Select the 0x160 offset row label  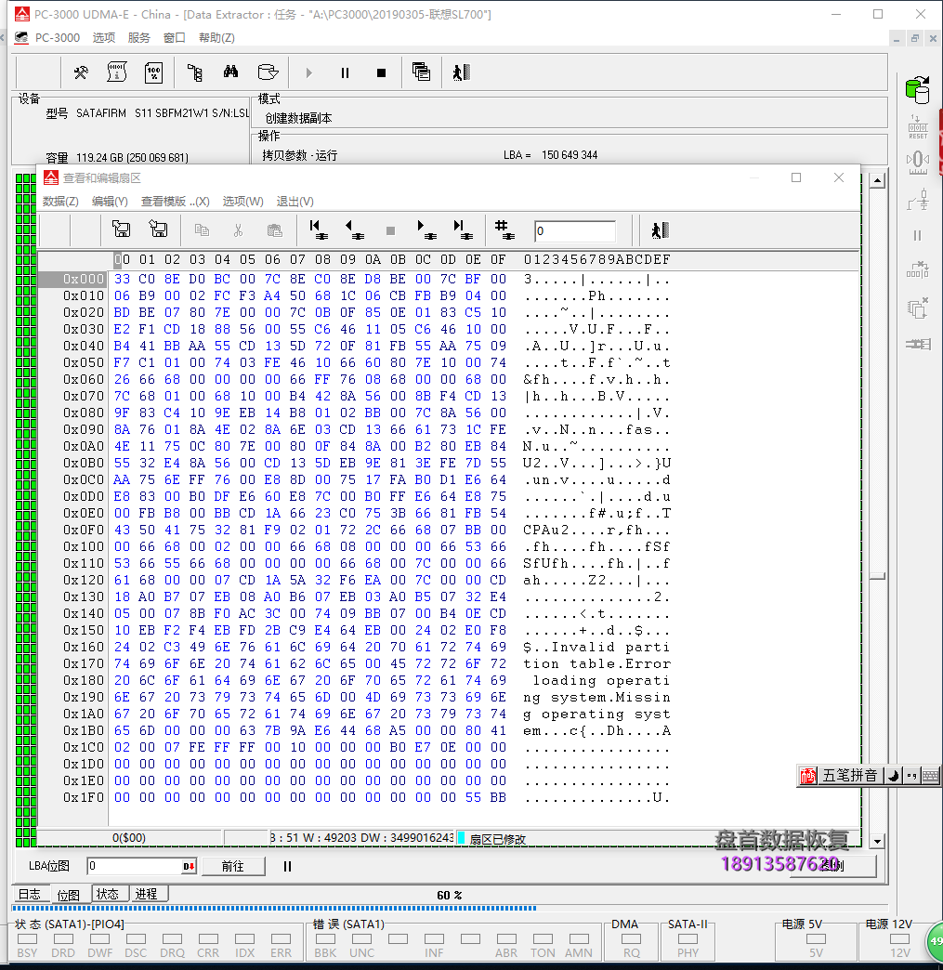pos(84,647)
